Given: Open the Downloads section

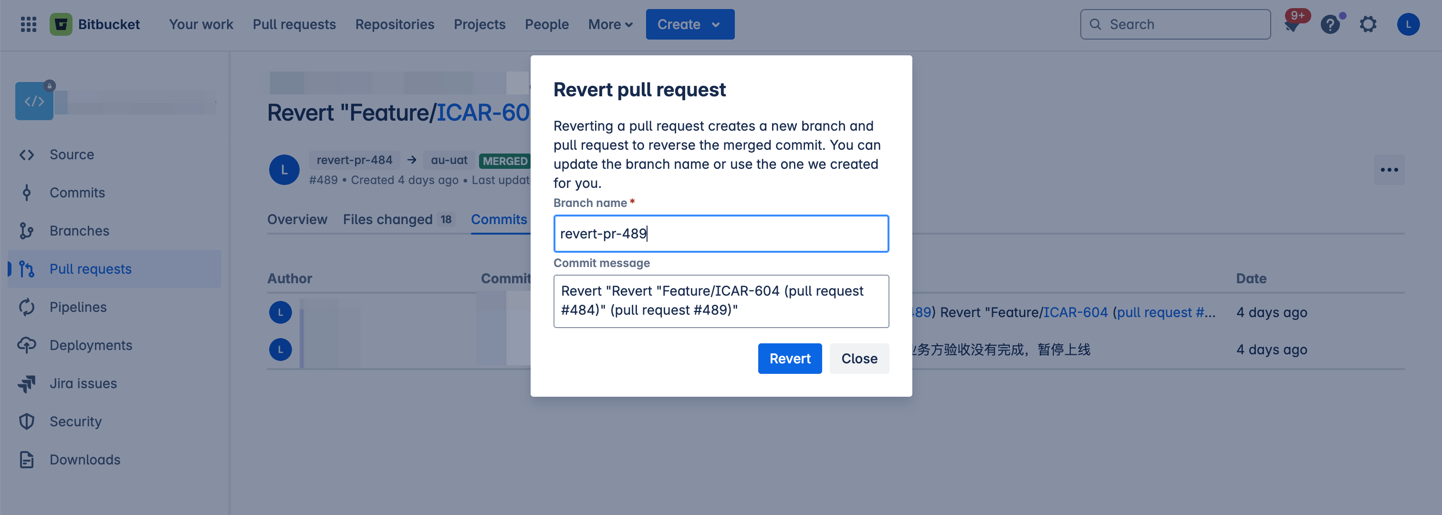Looking at the screenshot, I should click(x=84, y=459).
